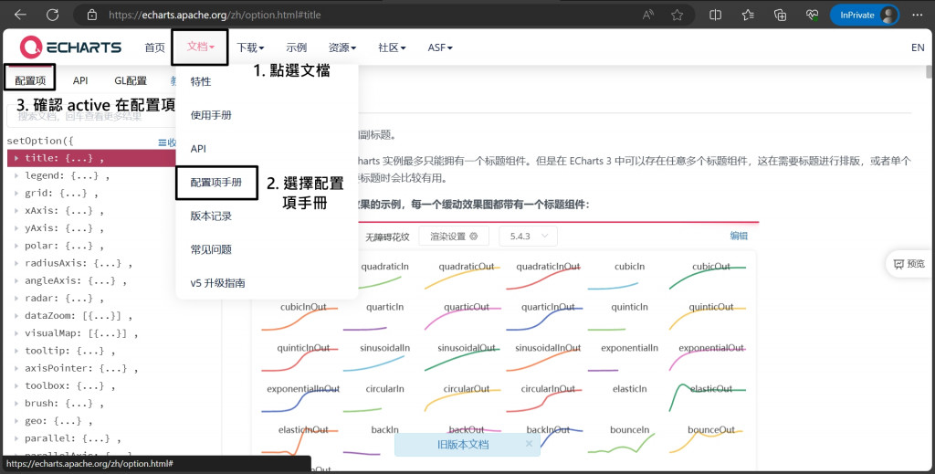Switch to API tab below logo

pos(80,80)
